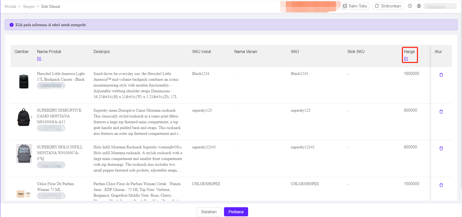
Task: Open the help question mark icon
Action: tap(410, 6)
